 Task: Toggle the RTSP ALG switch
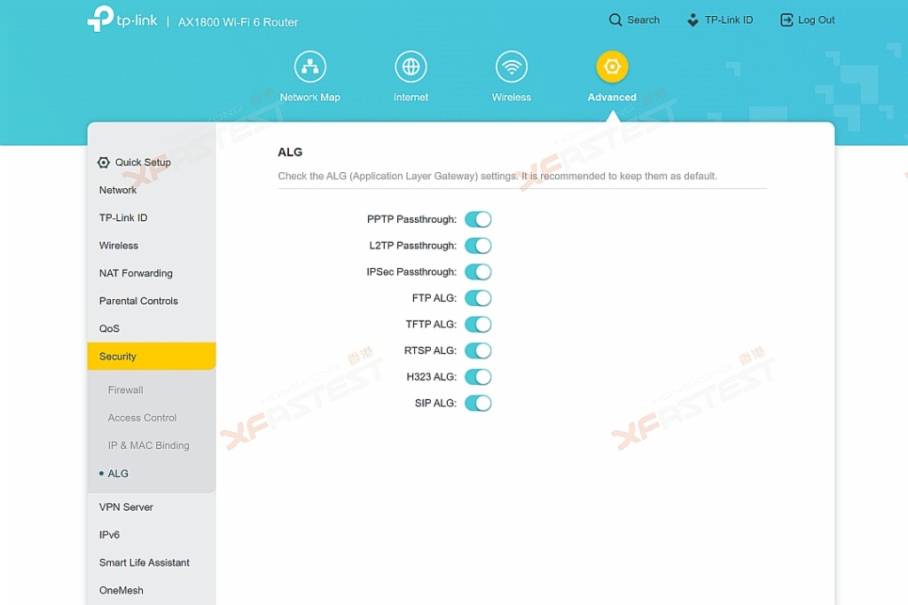tap(478, 350)
